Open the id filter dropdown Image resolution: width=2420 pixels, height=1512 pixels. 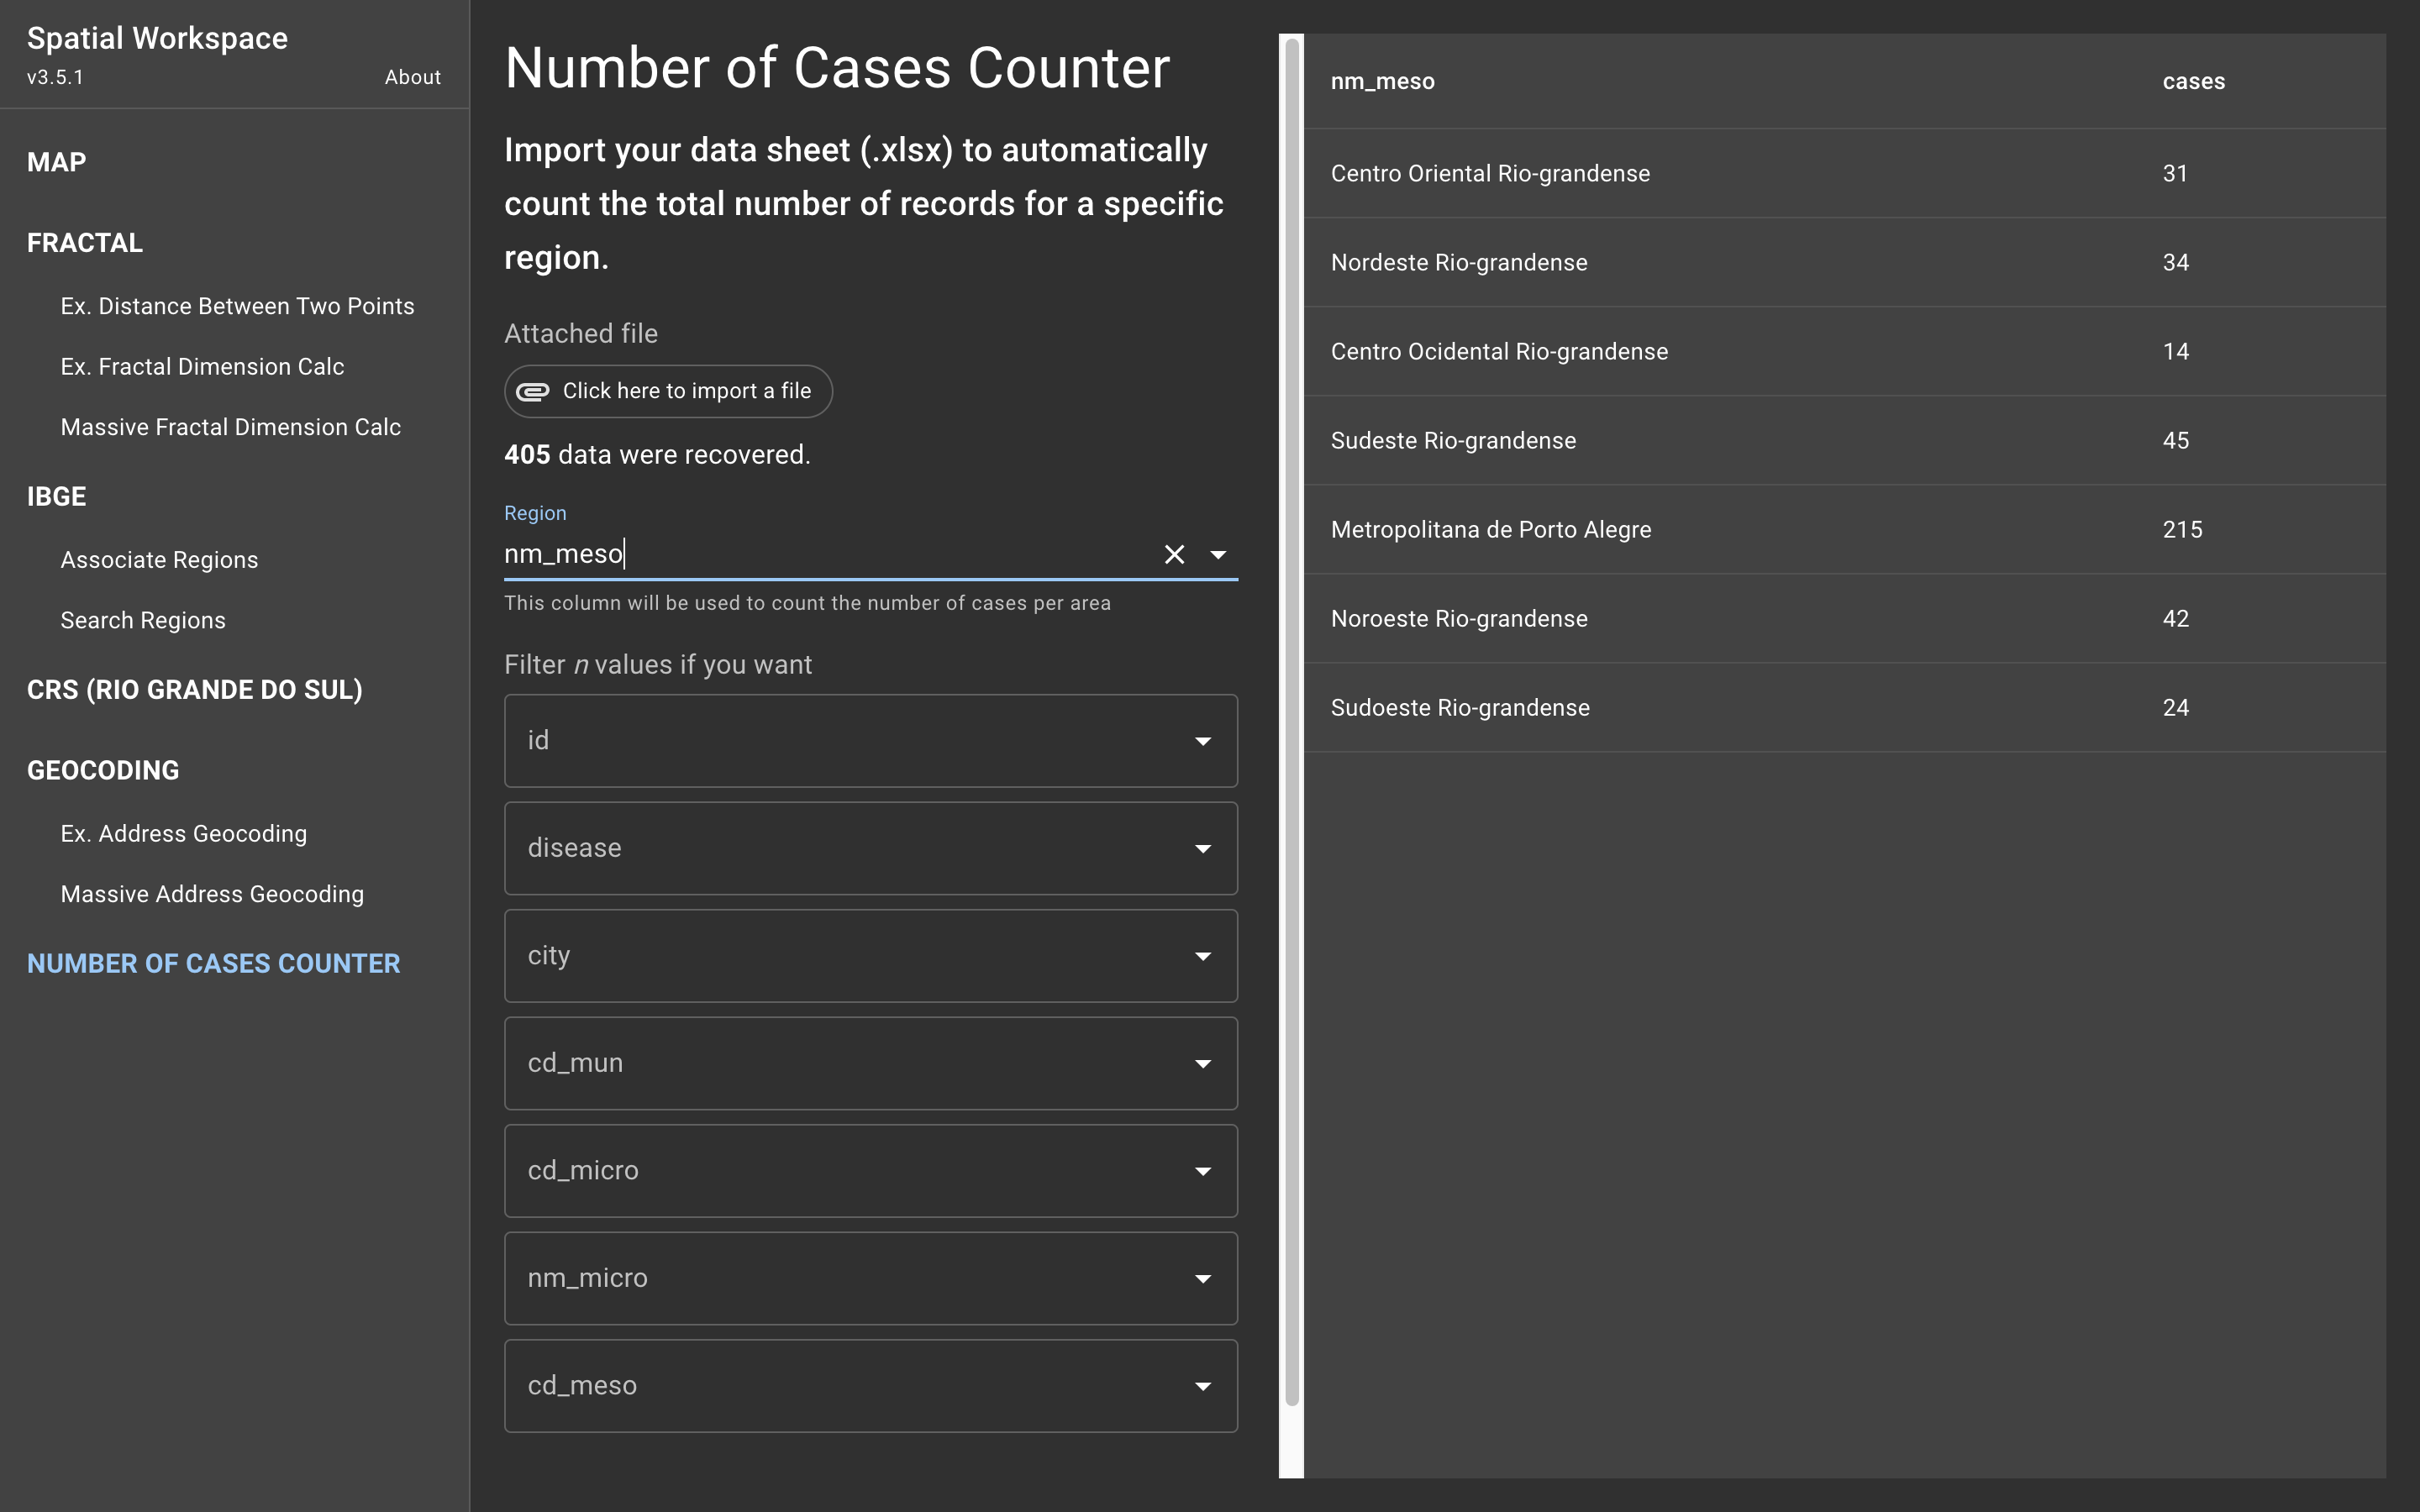point(1203,741)
